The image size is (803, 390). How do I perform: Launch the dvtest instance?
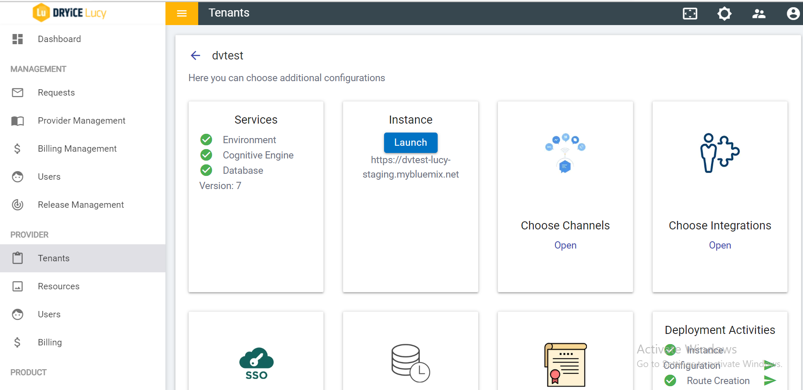[x=410, y=143]
